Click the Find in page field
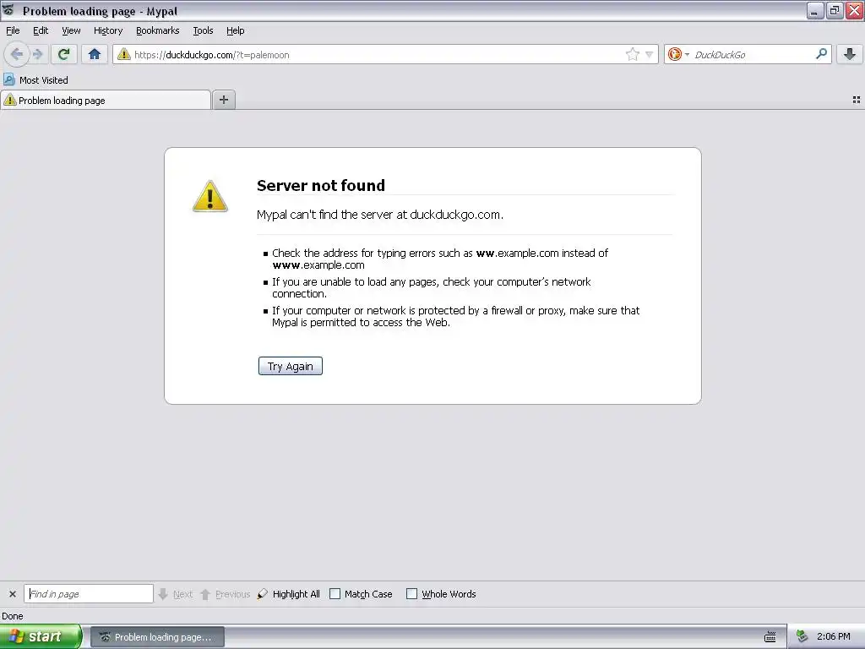The width and height of the screenshot is (865, 649). click(x=88, y=594)
